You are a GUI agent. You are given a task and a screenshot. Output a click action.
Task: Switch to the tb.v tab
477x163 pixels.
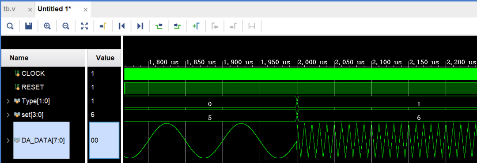tap(9, 9)
